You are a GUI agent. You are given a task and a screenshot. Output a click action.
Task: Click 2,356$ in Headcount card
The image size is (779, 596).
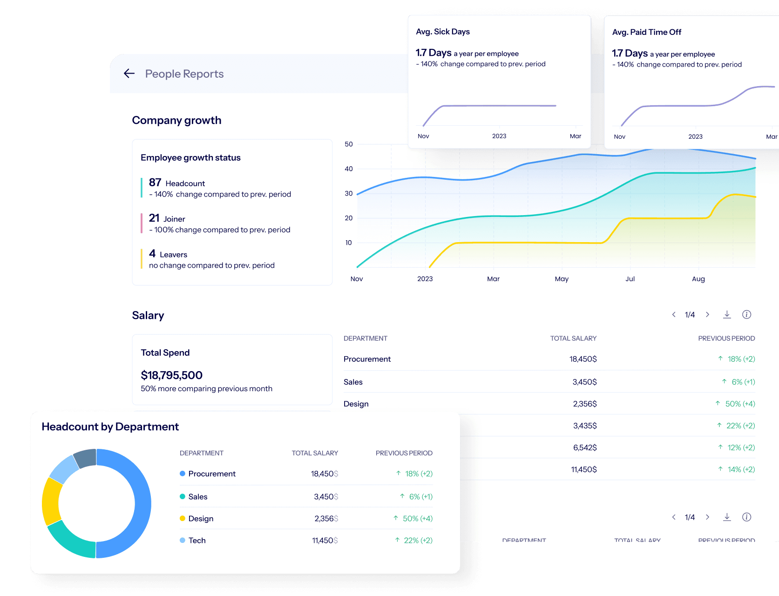326,518
